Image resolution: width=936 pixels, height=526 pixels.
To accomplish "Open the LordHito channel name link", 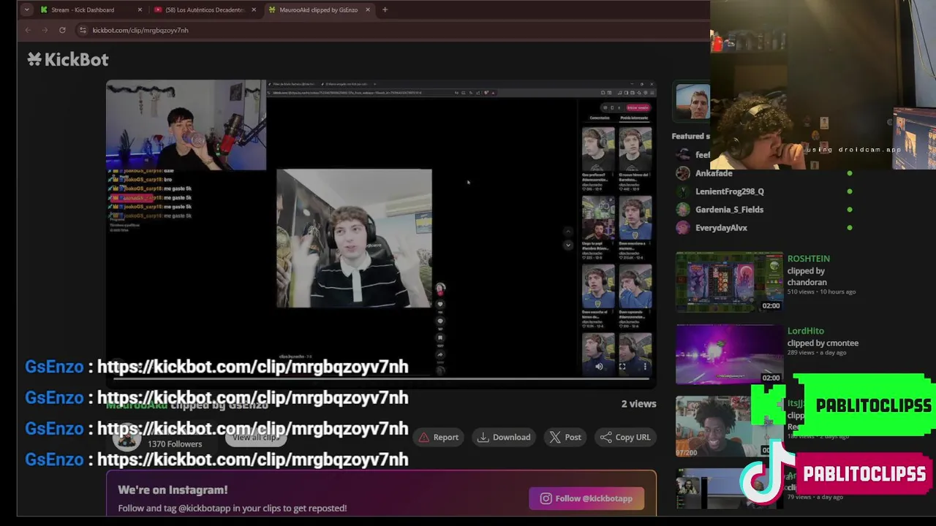I will tap(805, 331).
